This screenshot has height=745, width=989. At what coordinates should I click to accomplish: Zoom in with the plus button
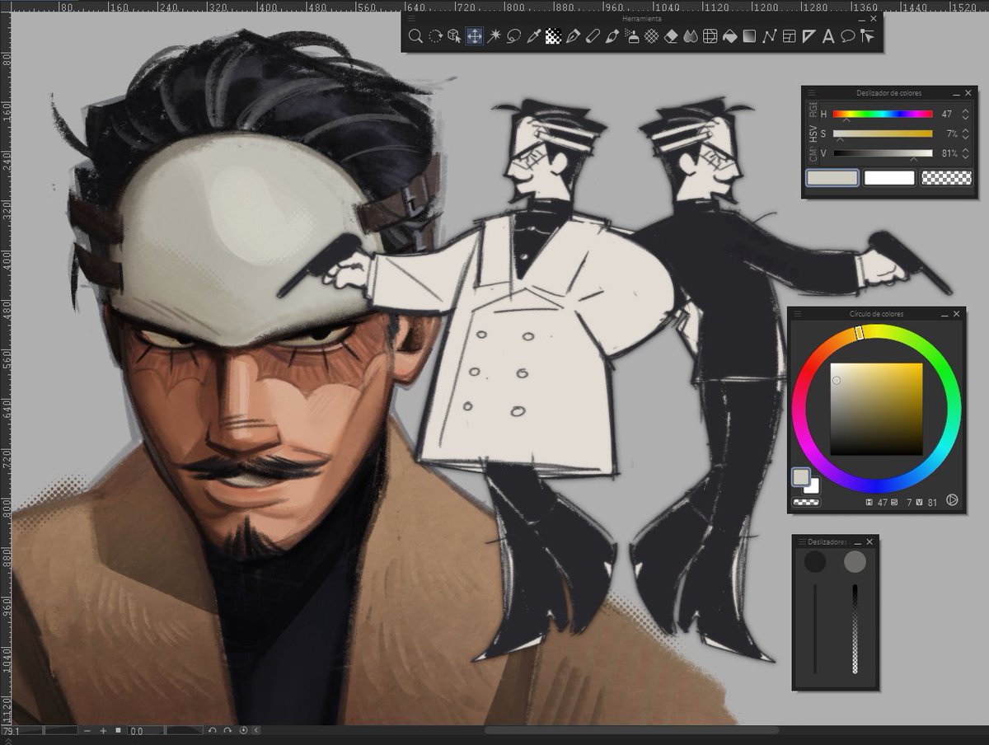[x=103, y=731]
